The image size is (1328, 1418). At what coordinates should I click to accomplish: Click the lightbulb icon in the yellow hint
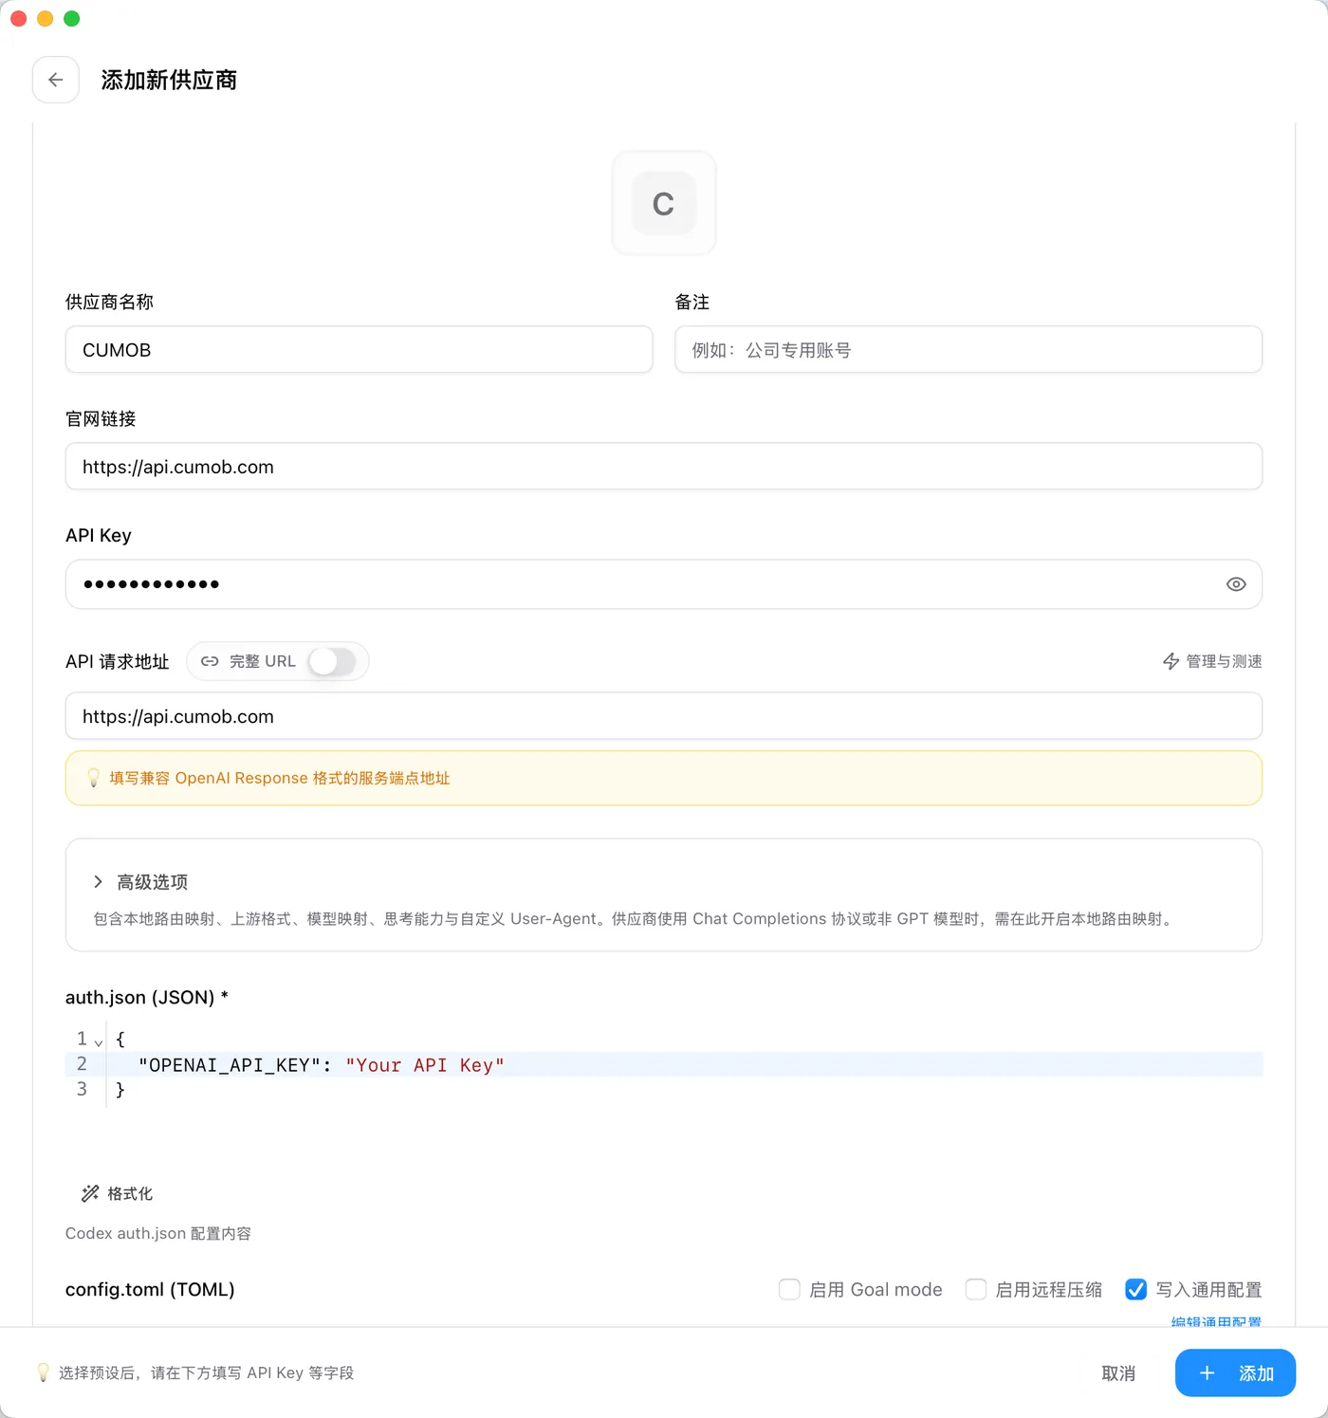[93, 778]
